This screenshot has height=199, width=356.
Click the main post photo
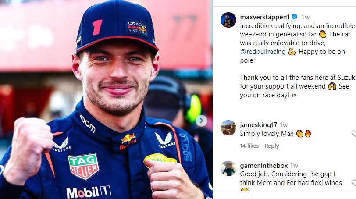click(106, 99)
